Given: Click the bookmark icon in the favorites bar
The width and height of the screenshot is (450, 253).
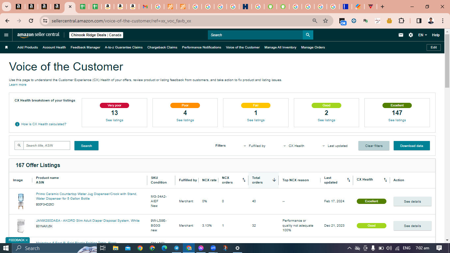Looking at the screenshot, I should [6, 47].
